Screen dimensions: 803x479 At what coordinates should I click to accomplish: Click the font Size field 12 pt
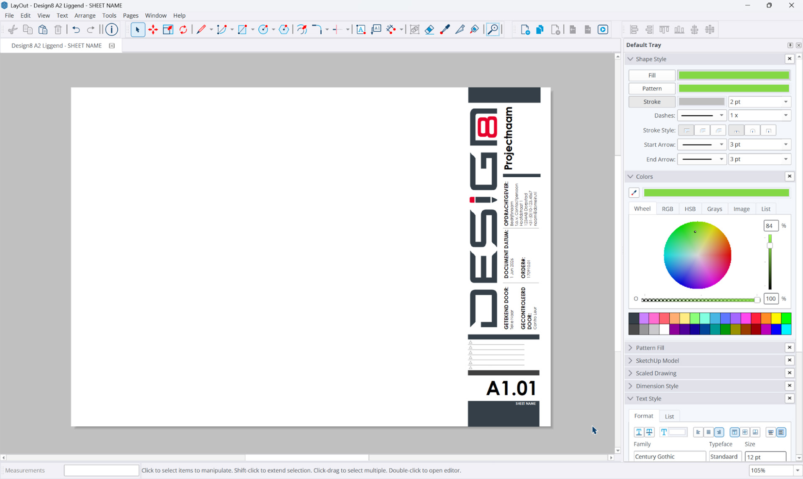click(765, 456)
